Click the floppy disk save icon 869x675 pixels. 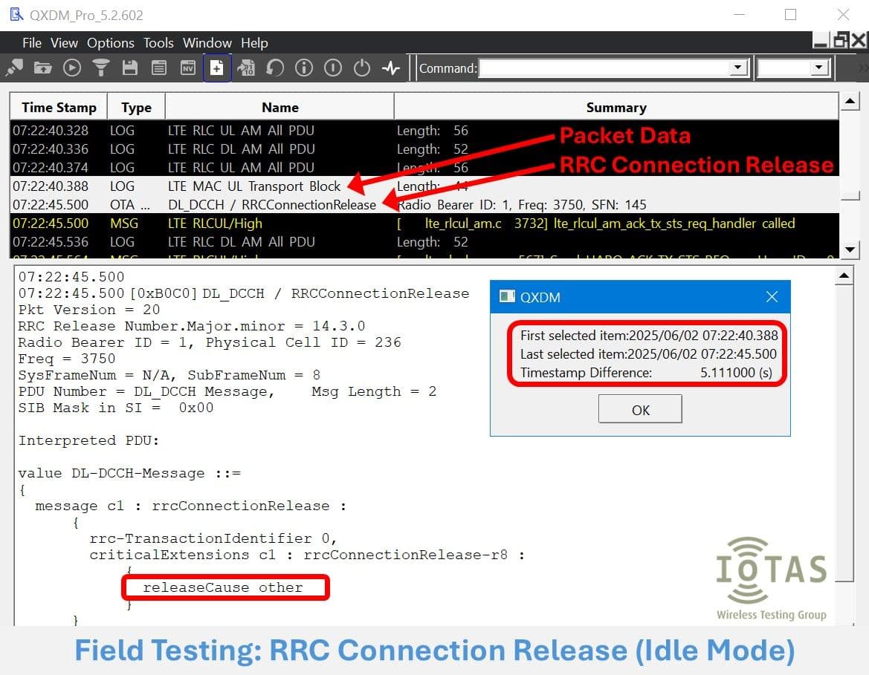129,68
